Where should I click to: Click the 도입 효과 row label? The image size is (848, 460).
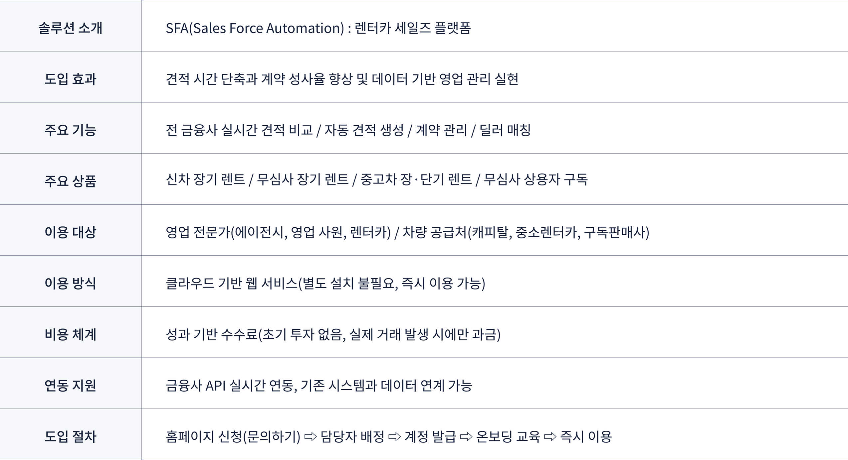70,79
